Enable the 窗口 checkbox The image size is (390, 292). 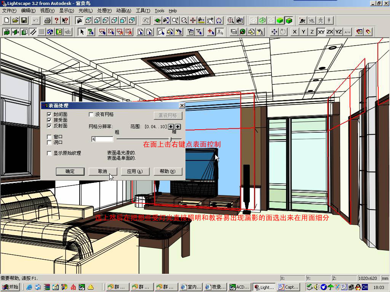49,137
